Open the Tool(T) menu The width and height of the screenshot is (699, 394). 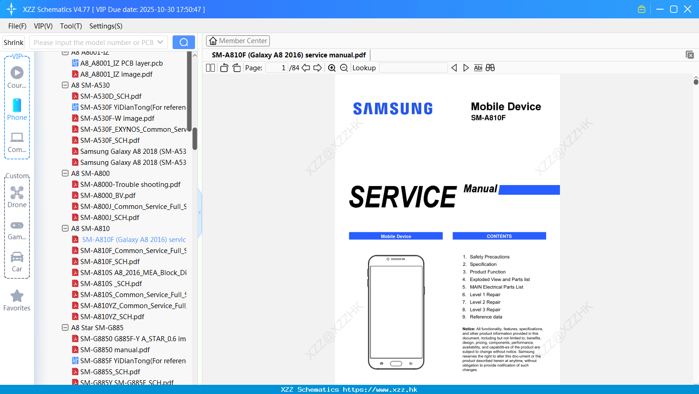point(71,26)
